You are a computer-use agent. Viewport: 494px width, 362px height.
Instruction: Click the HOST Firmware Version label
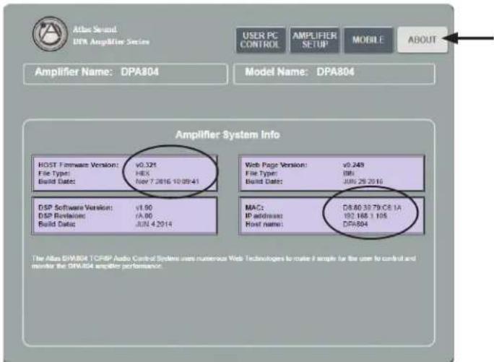[78, 165]
